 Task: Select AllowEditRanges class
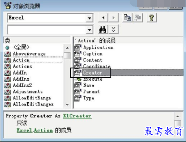[33, 104]
